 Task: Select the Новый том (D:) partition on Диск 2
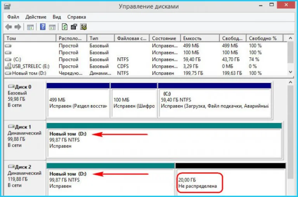pos(111,179)
